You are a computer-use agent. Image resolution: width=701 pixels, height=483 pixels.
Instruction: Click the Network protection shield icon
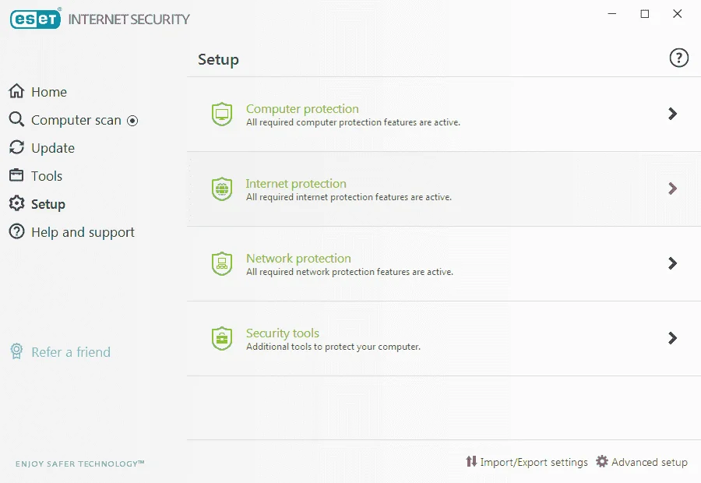pos(222,263)
